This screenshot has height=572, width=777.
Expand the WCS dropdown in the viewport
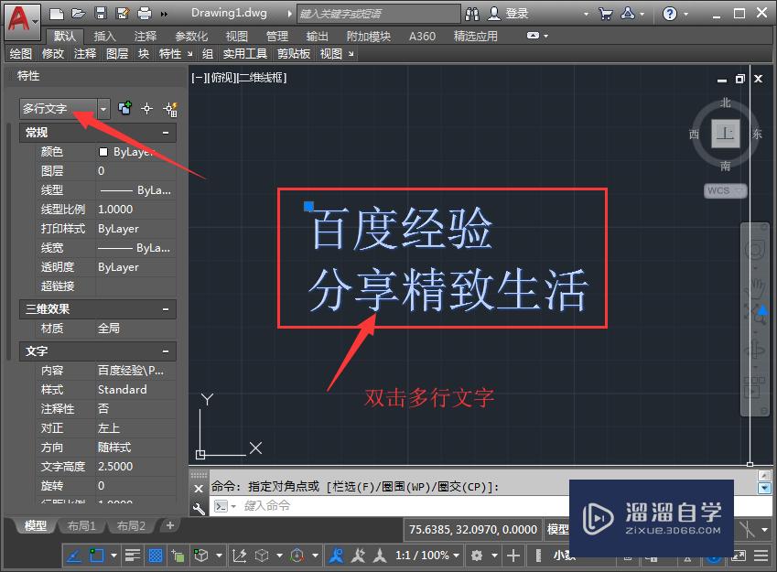[740, 190]
